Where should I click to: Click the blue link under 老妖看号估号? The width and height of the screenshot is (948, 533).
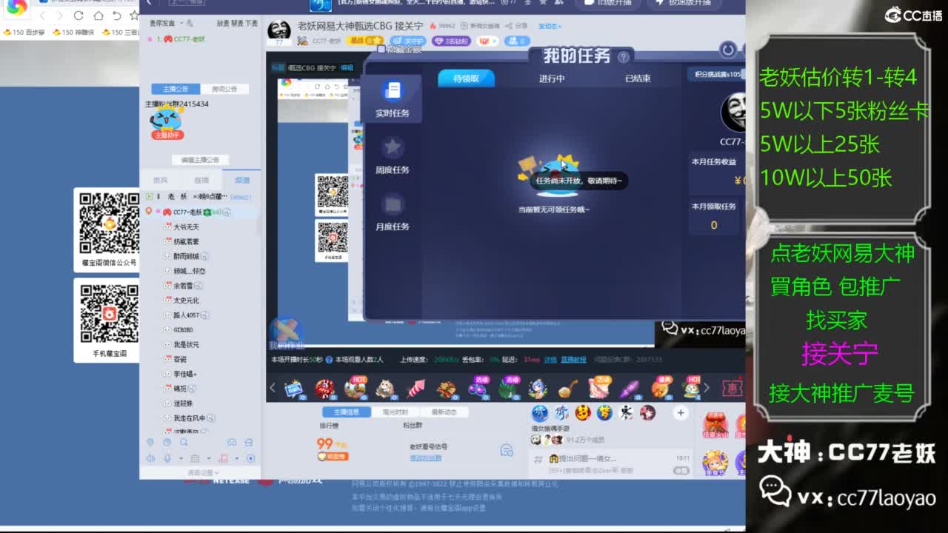(426, 458)
